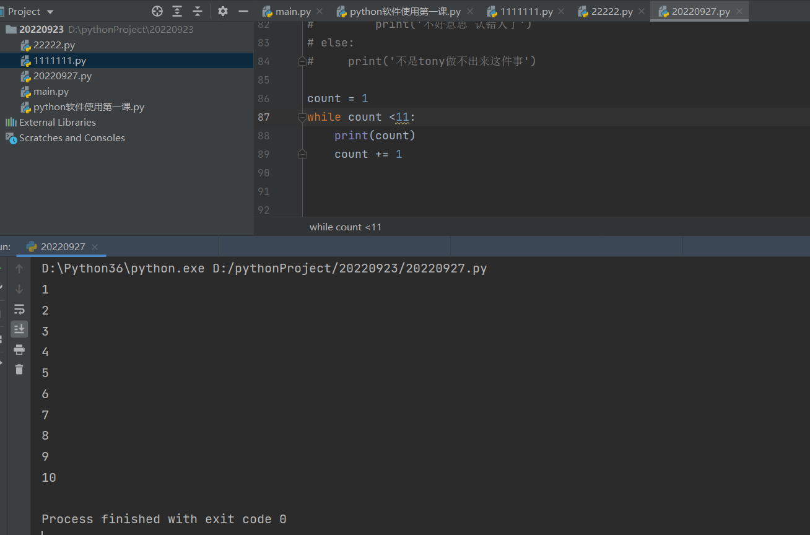Viewport: 810px width, 535px height.
Task: Click the down arrow in Run toolbar
Action: click(19, 289)
